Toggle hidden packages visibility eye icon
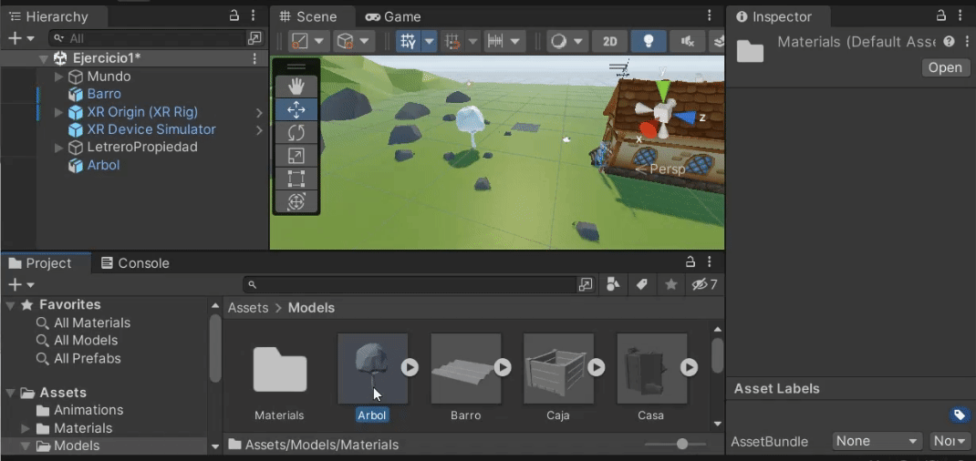This screenshot has height=461, width=976. point(704,284)
